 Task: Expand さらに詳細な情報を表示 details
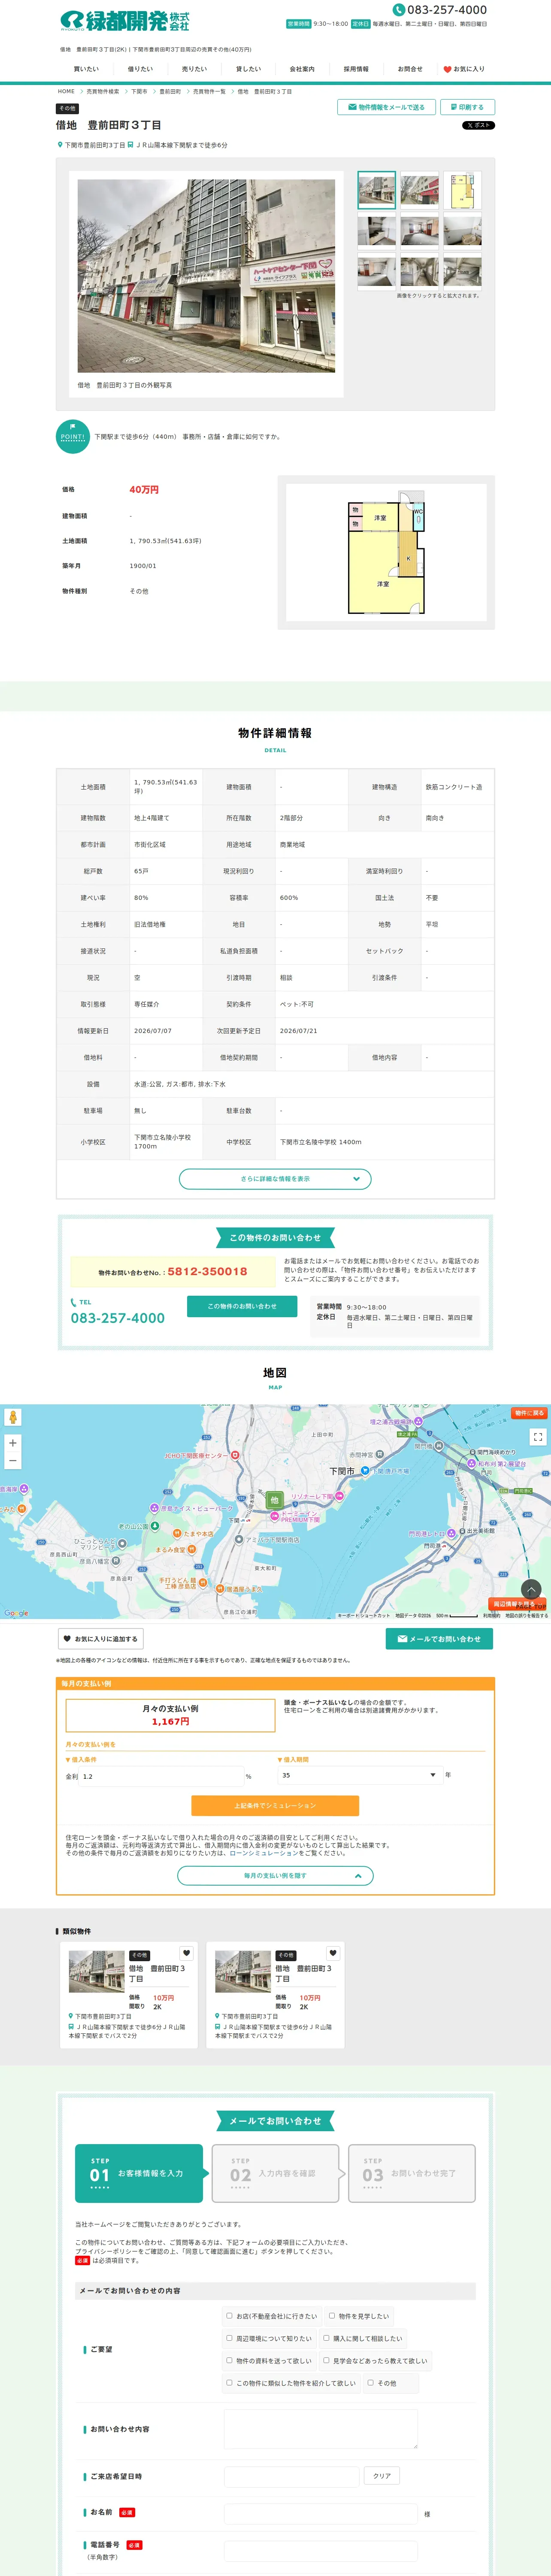[275, 1179]
